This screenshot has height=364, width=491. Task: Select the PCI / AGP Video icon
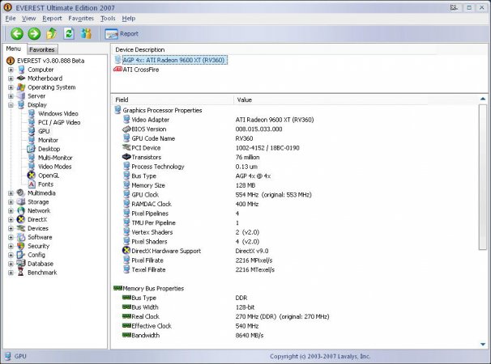tap(32, 122)
